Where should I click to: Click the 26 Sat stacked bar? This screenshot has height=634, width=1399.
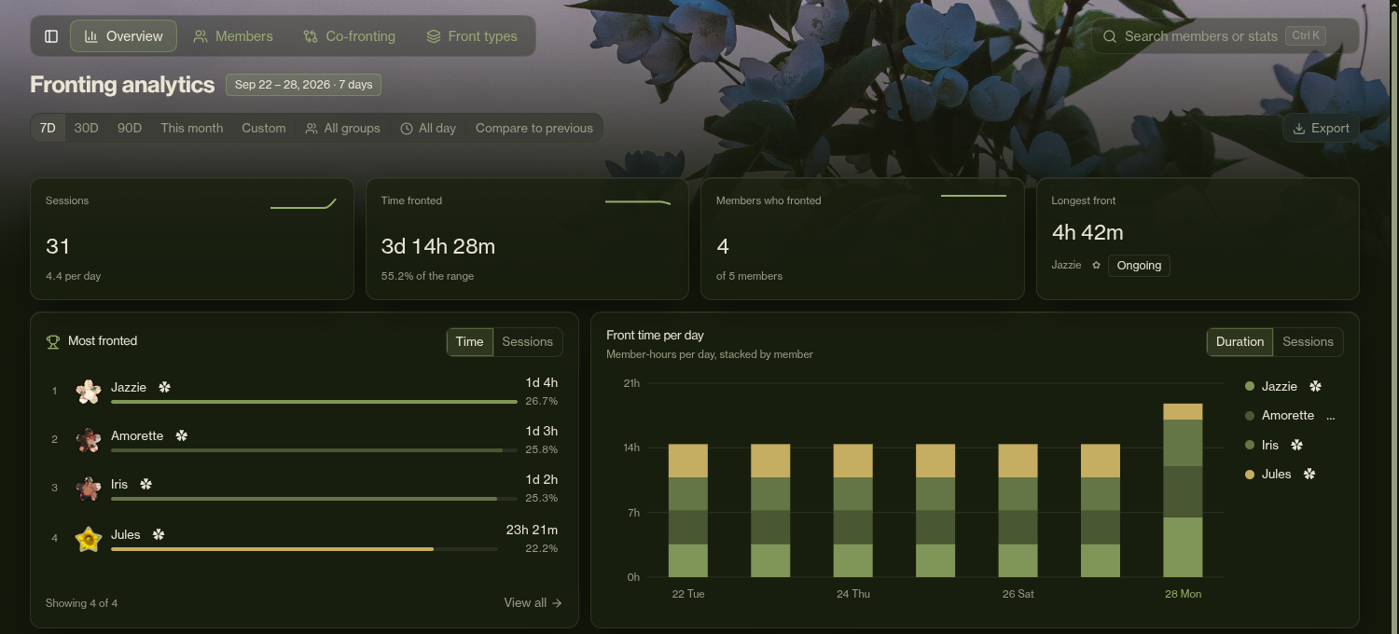(1018, 511)
